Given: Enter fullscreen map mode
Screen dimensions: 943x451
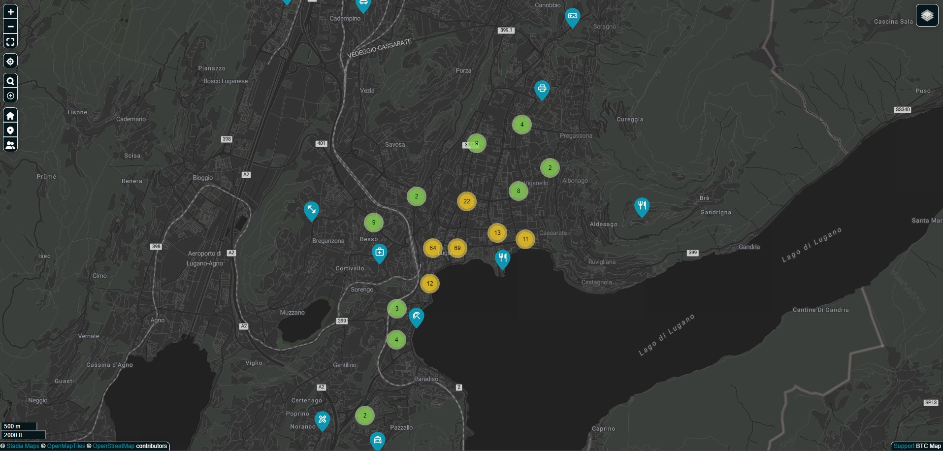Looking at the screenshot, I should (x=10, y=41).
